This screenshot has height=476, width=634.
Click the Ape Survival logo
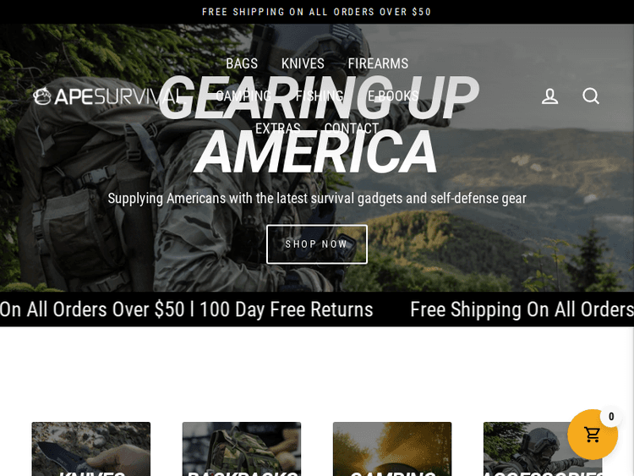click(x=107, y=96)
